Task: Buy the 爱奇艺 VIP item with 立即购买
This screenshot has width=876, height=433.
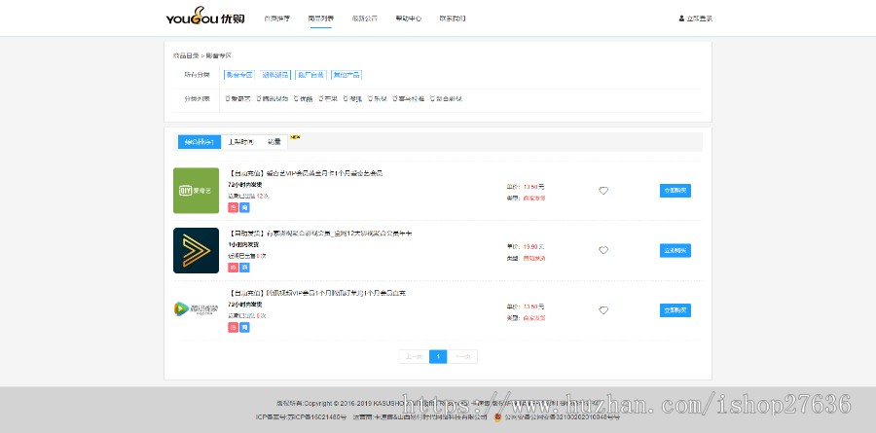Action: [675, 191]
